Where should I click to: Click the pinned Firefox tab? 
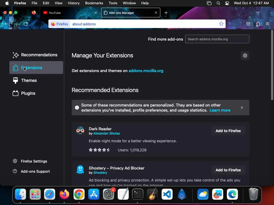coord(33,13)
